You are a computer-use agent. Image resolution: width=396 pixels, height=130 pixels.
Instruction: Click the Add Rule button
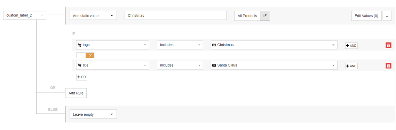[76, 93]
